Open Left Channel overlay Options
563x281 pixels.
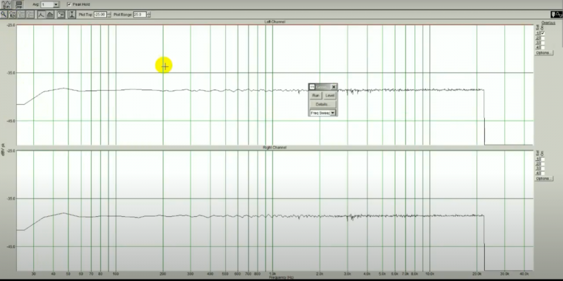(543, 53)
